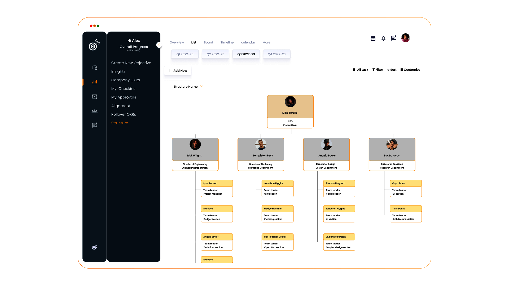Viewport: 509px width, 286px height.
Task: Open Create New Objective link
Action: 131,63
